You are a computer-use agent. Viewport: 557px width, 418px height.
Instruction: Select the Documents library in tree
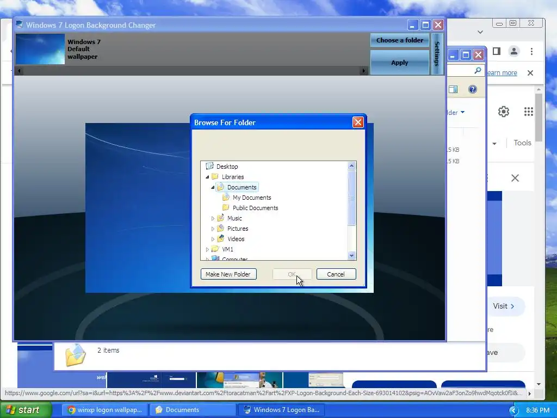coord(242,187)
